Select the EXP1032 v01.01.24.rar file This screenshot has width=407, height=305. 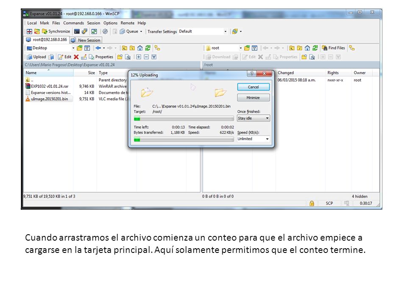[x=49, y=86]
